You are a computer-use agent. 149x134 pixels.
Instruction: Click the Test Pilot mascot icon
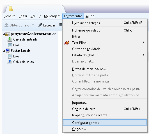pos(67,43)
